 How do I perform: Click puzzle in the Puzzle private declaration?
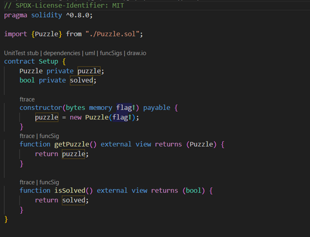coord(89,71)
